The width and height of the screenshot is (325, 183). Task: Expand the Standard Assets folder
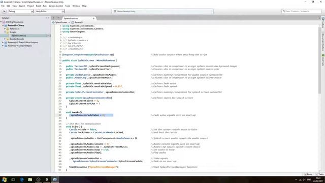pyautogui.click(x=5, y=39)
